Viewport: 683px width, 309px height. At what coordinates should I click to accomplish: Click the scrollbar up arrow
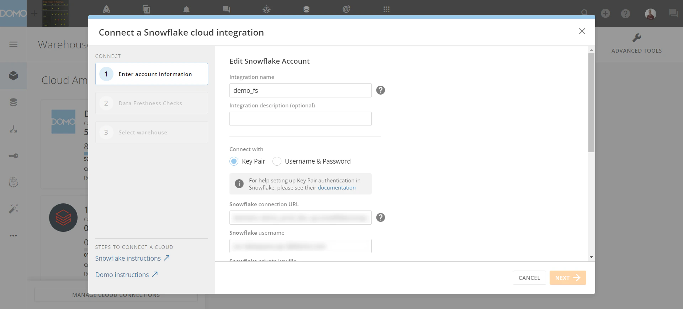point(591,50)
